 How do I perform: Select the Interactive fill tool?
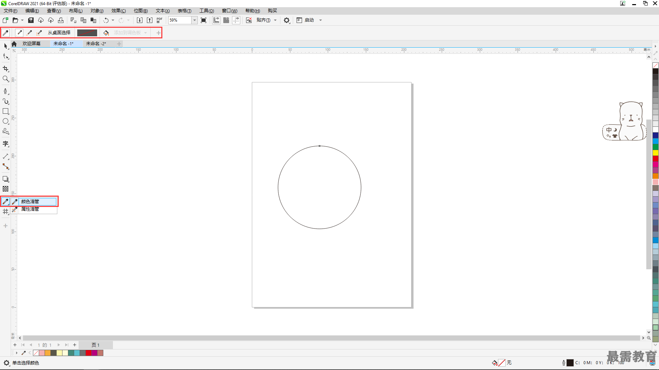tap(5, 211)
